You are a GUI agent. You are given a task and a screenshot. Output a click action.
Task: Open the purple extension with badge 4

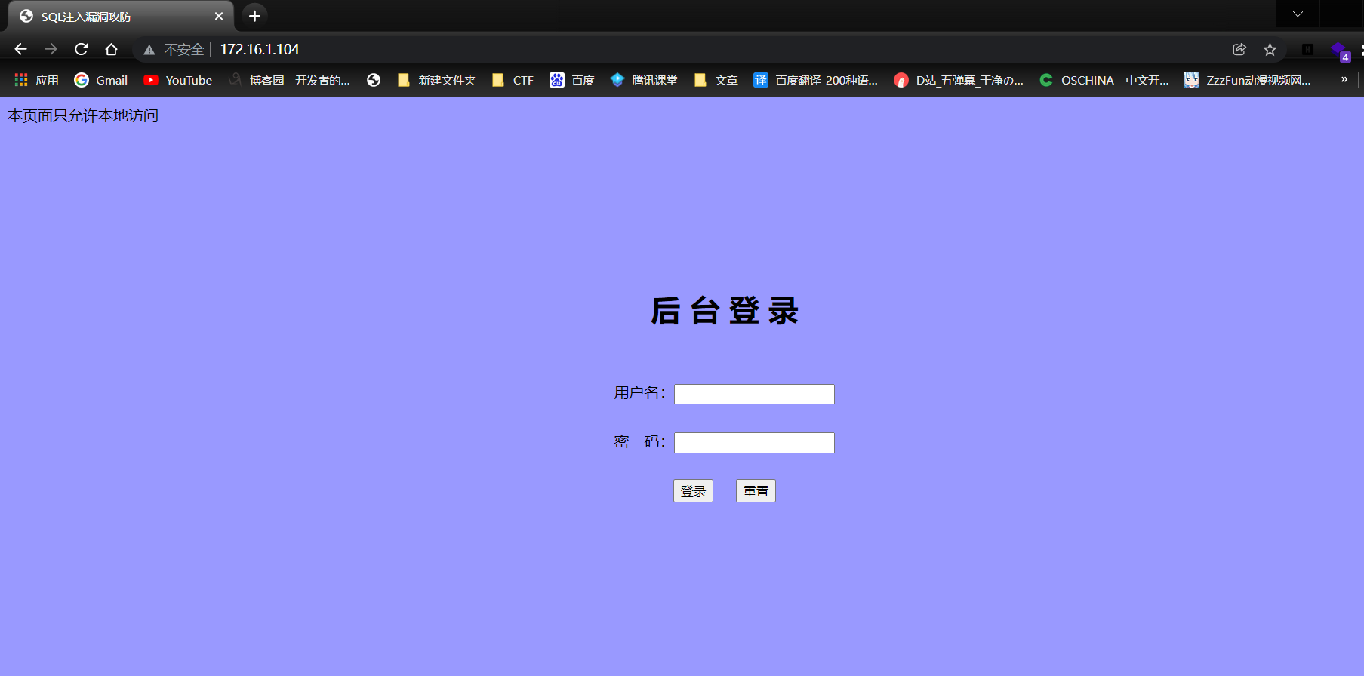click(x=1340, y=51)
